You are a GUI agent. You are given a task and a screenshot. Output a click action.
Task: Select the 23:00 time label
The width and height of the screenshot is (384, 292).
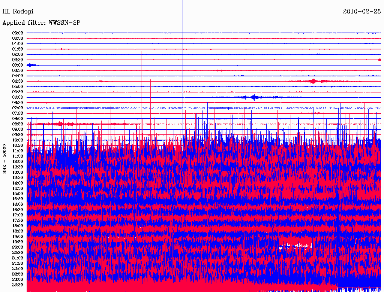click(18, 279)
